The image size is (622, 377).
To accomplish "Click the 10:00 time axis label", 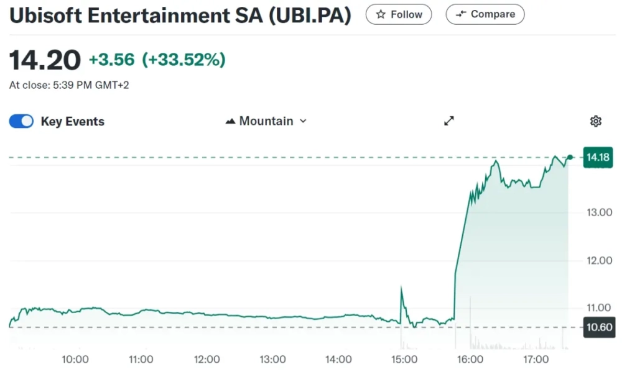I will pos(75,360).
